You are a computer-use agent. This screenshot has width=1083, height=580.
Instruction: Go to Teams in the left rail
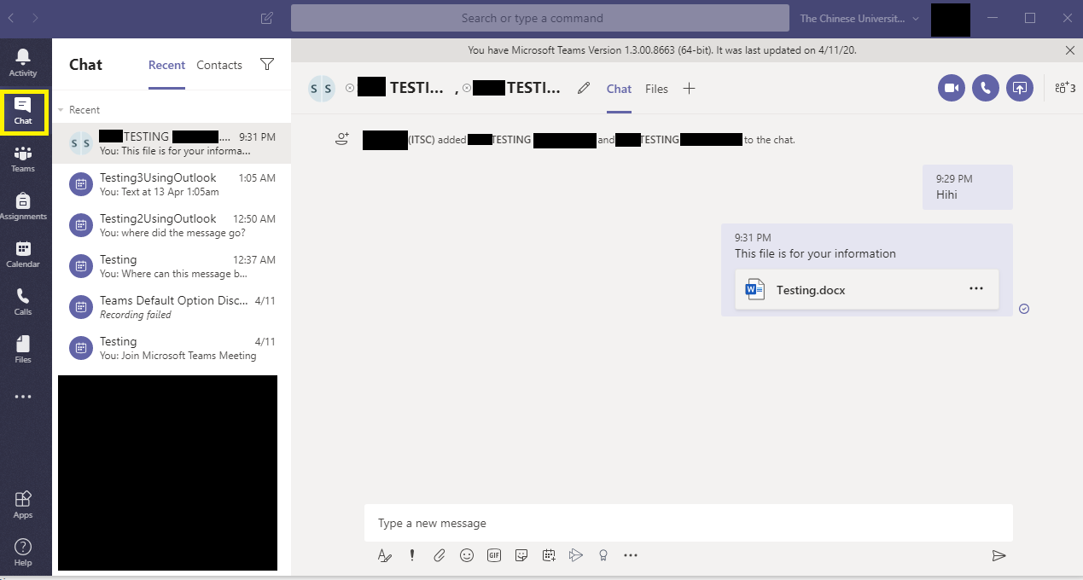[x=23, y=159]
